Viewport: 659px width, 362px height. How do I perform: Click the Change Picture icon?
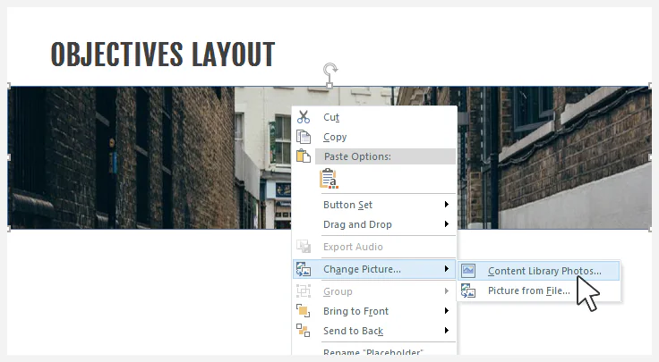coord(303,269)
